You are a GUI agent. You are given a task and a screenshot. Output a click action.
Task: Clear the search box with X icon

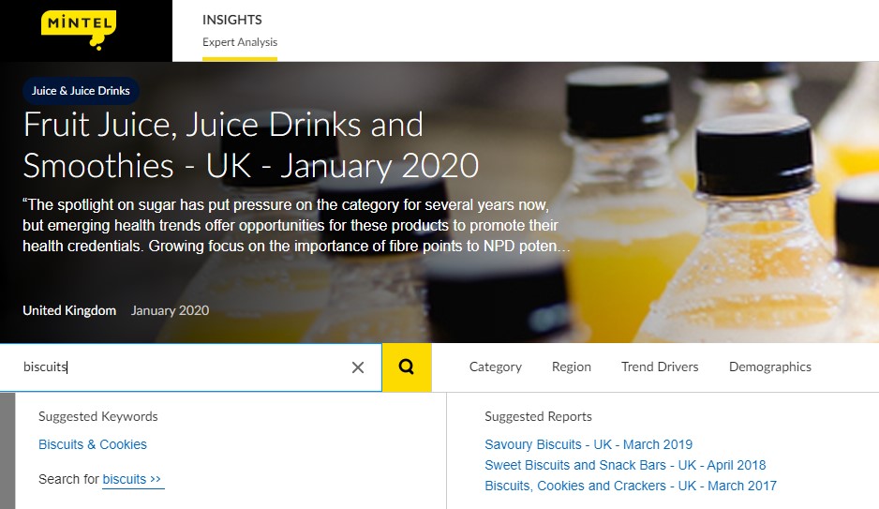click(x=358, y=367)
